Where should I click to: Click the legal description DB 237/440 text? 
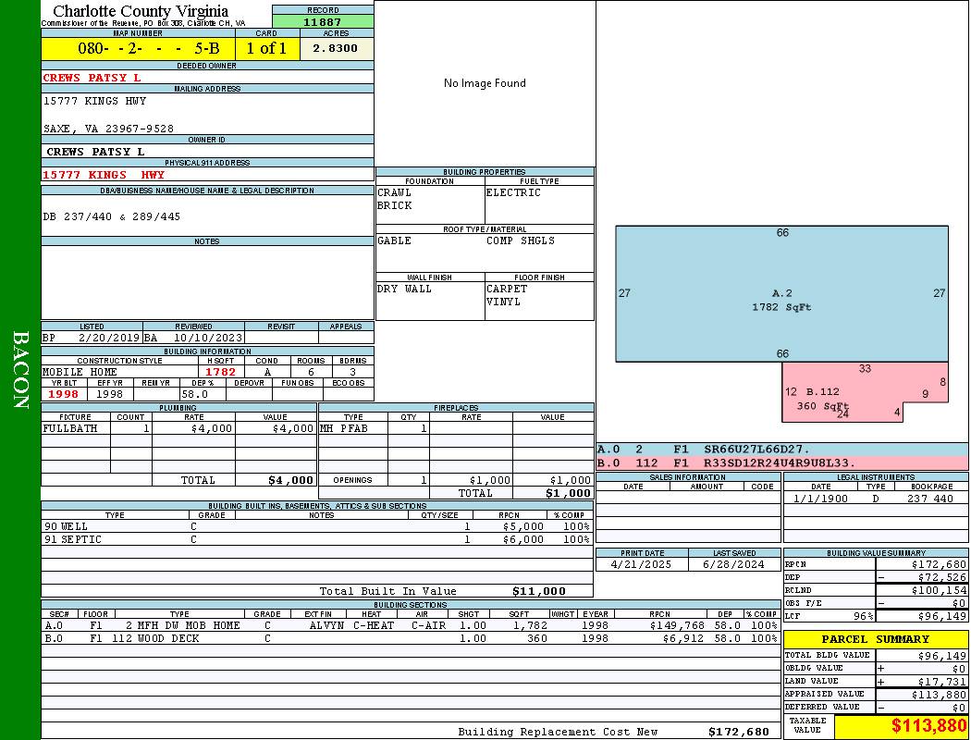112,216
